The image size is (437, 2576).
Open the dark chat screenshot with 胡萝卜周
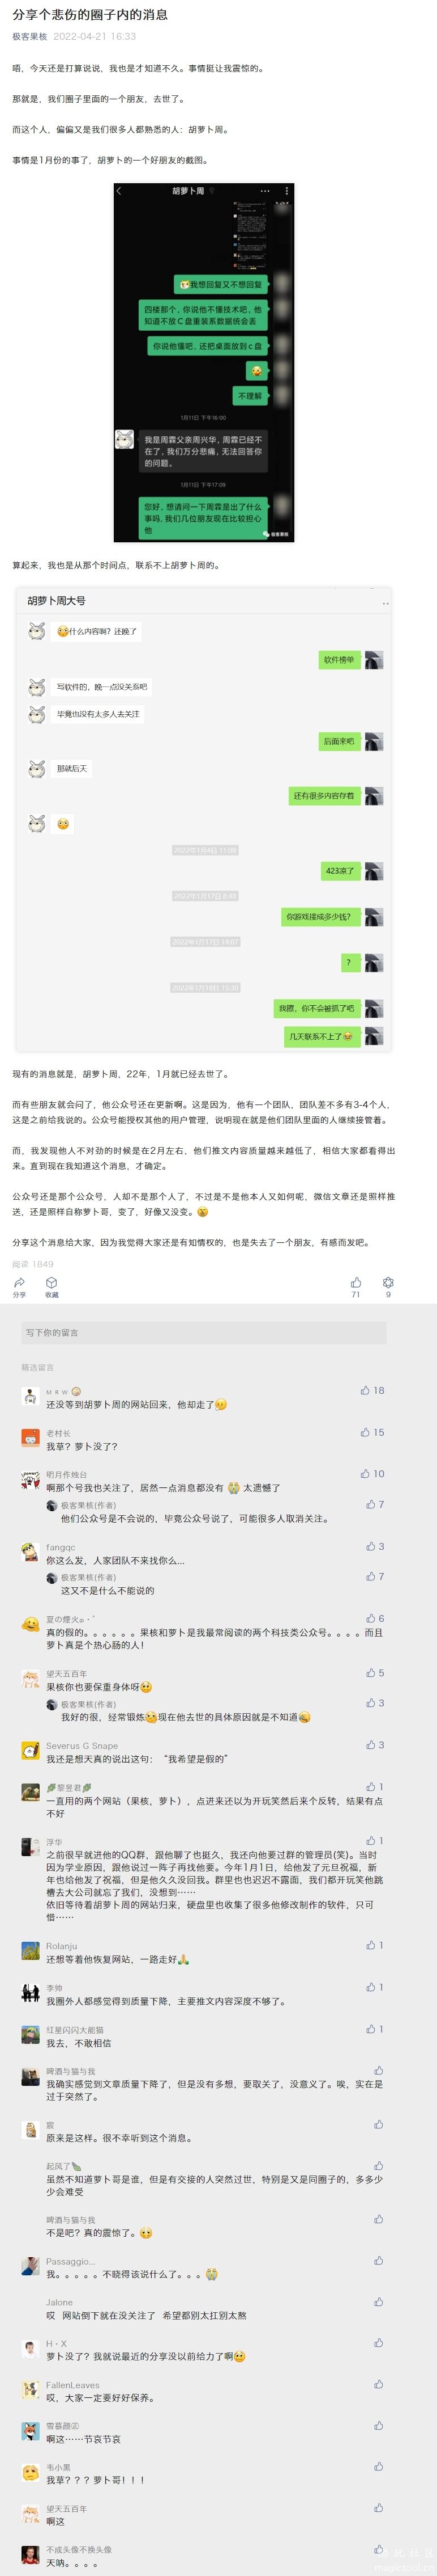pyautogui.click(x=204, y=362)
